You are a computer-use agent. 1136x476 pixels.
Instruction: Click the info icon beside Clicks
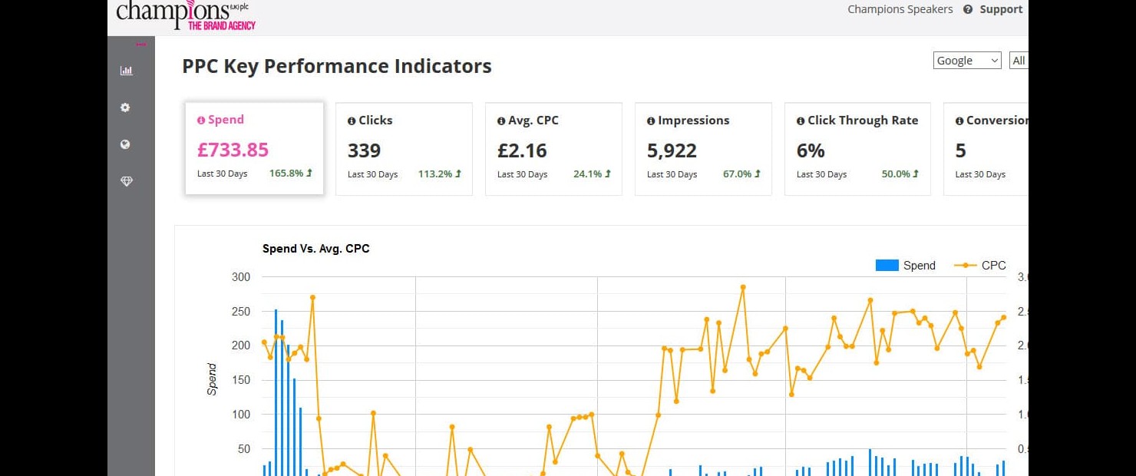[x=352, y=121]
